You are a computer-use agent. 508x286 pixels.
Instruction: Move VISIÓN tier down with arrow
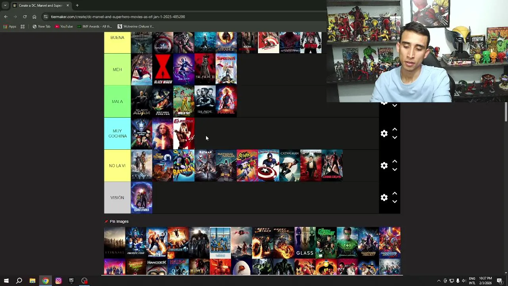394,201
